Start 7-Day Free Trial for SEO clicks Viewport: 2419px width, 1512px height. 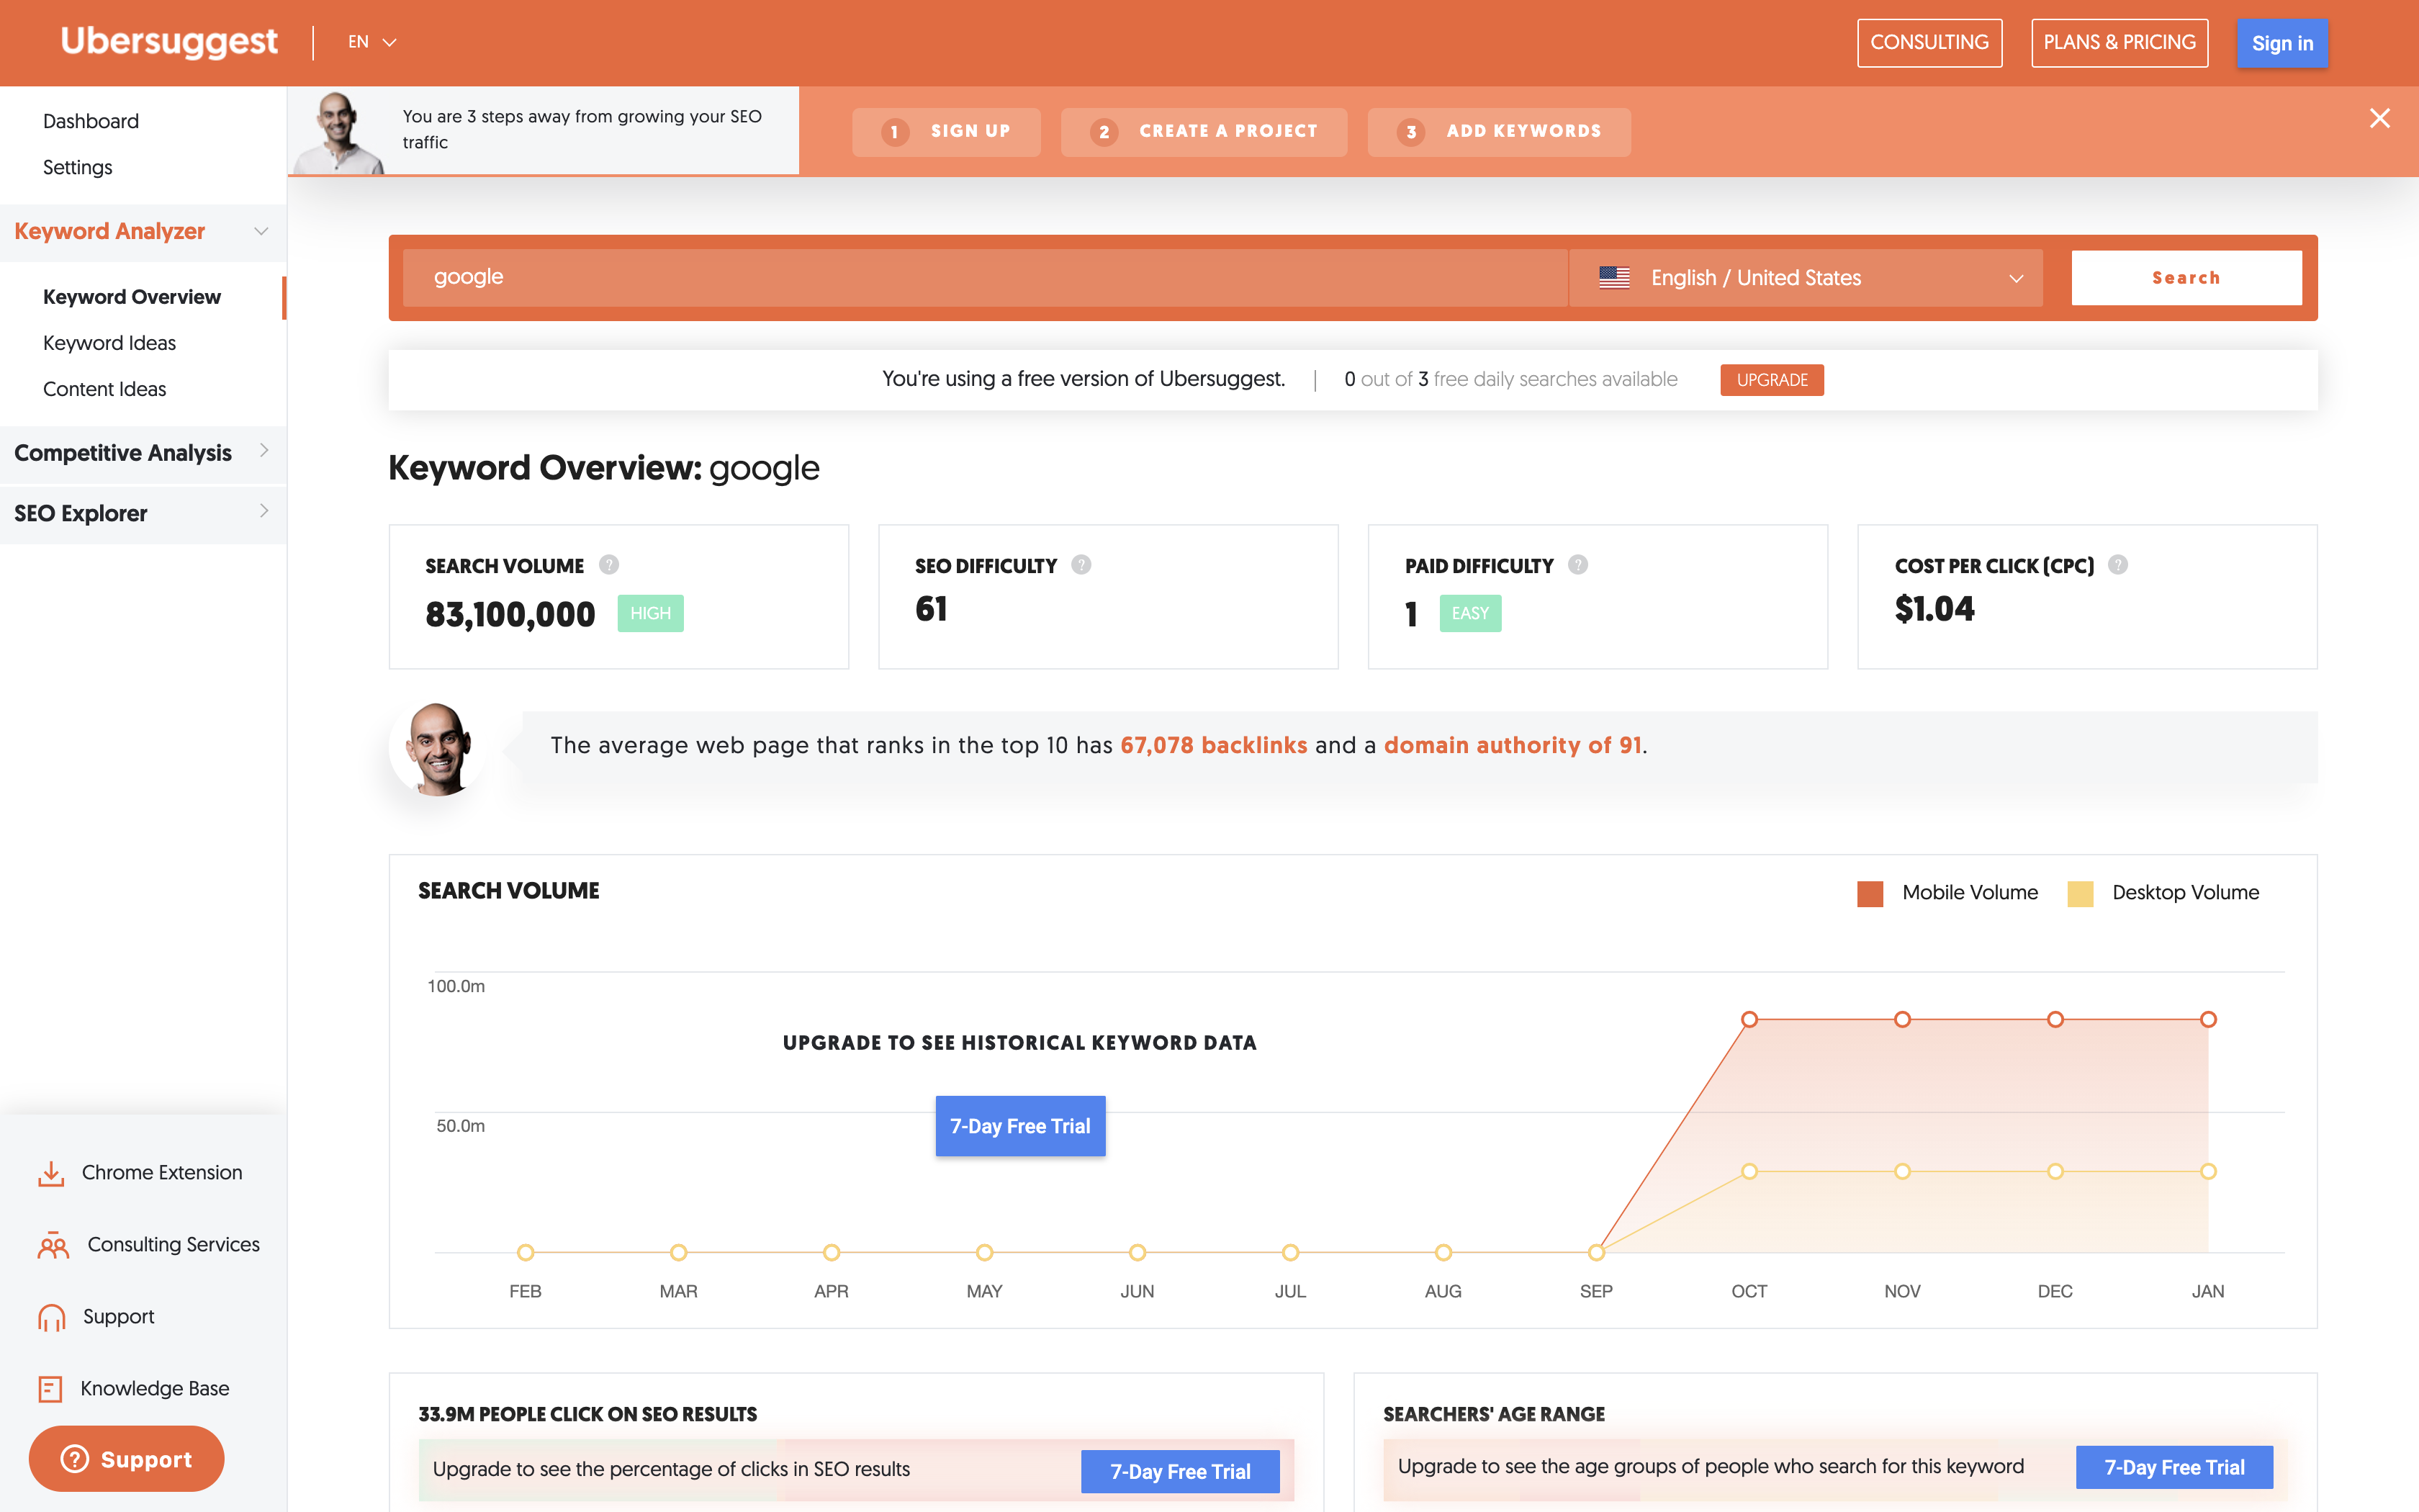click(1179, 1471)
